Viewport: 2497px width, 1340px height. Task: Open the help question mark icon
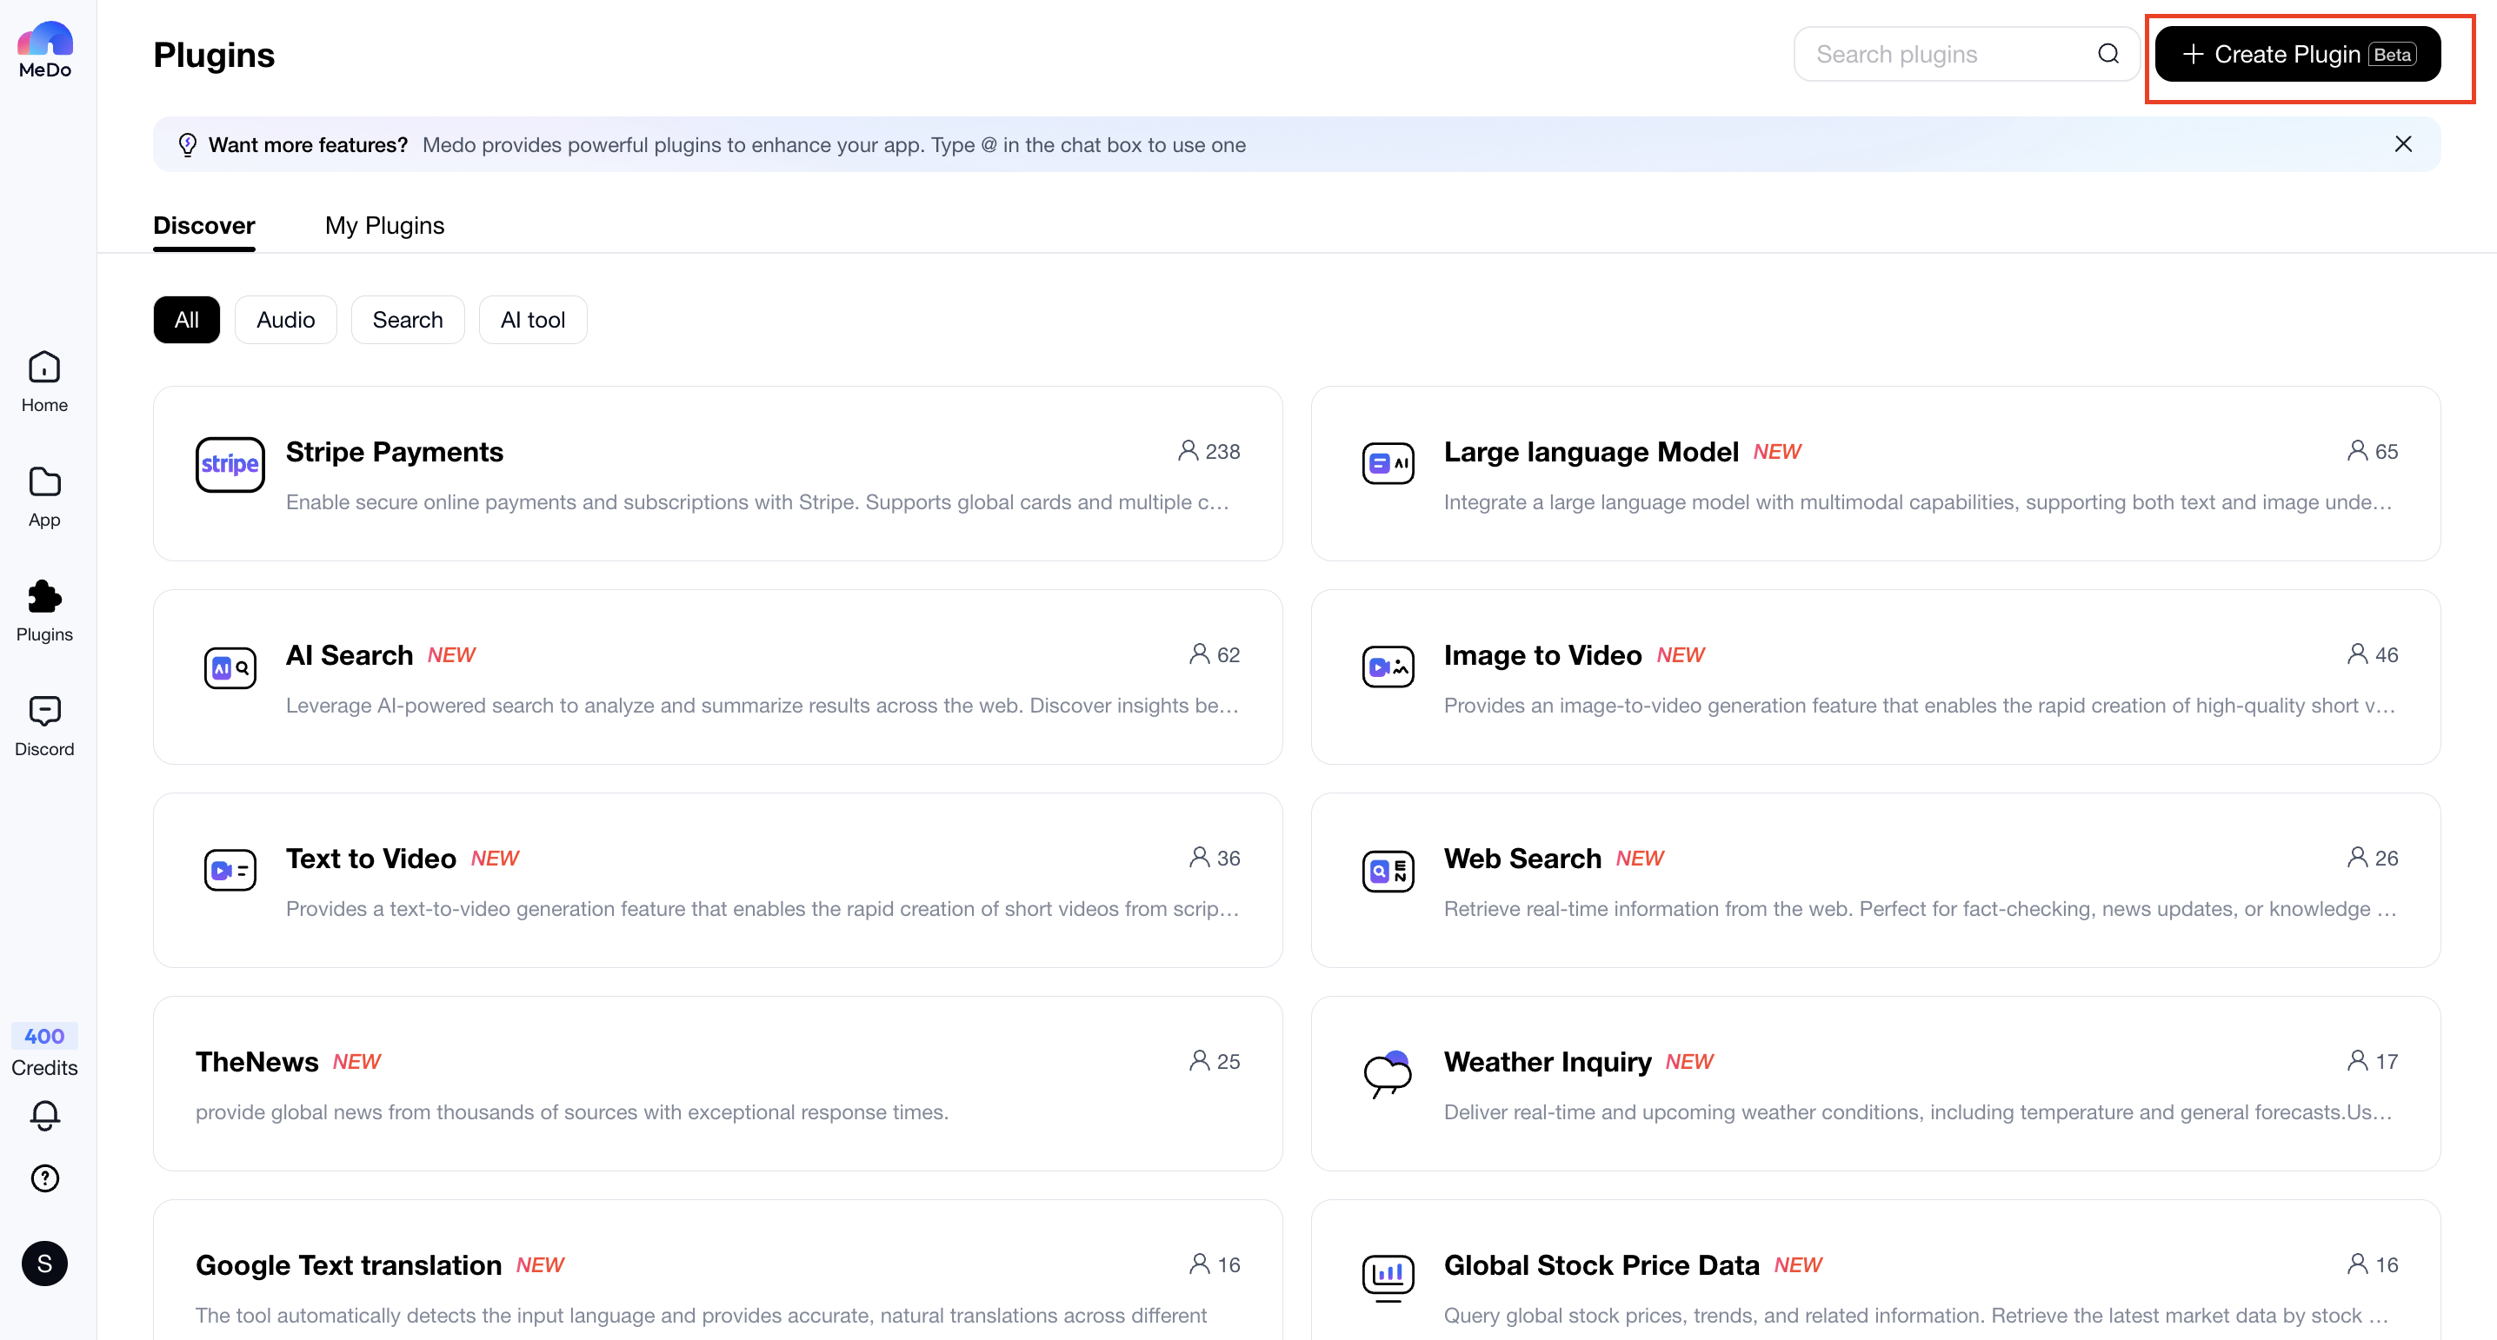[44, 1178]
